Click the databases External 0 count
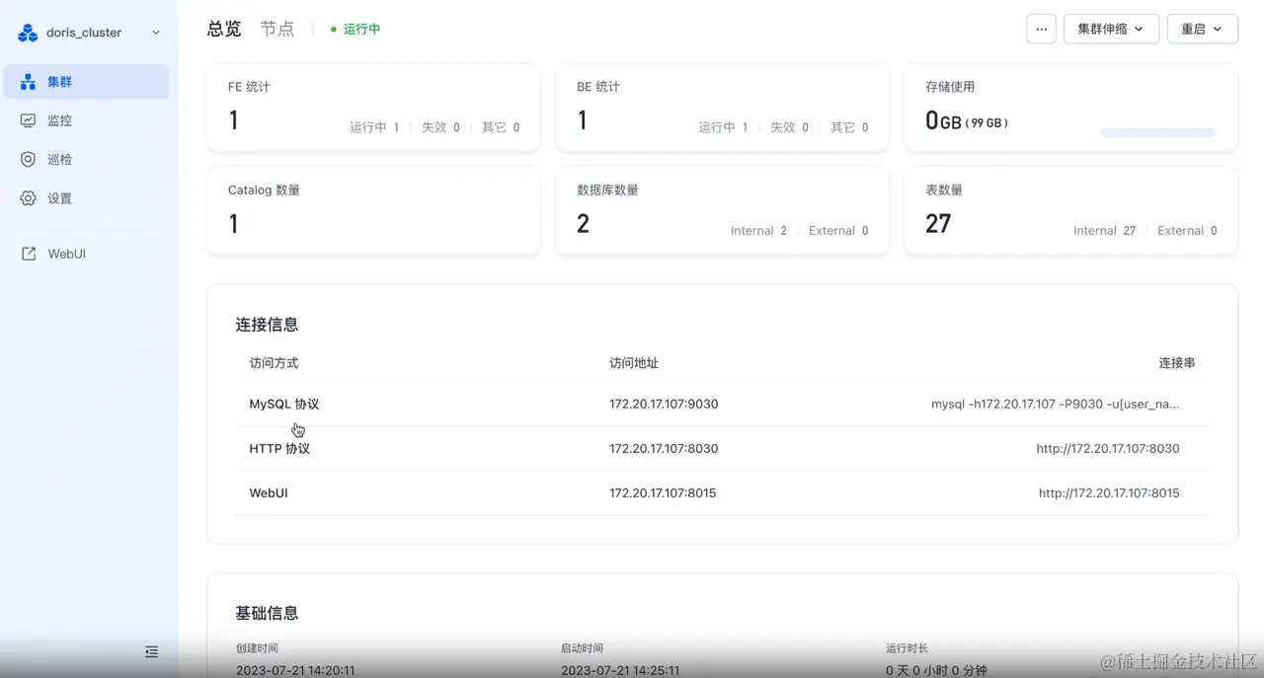Viewport: 1264px width, 678px height. point(838,231)
